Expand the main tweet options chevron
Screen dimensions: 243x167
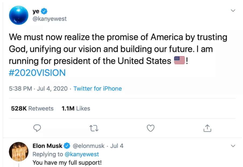(x=233, y=11)
